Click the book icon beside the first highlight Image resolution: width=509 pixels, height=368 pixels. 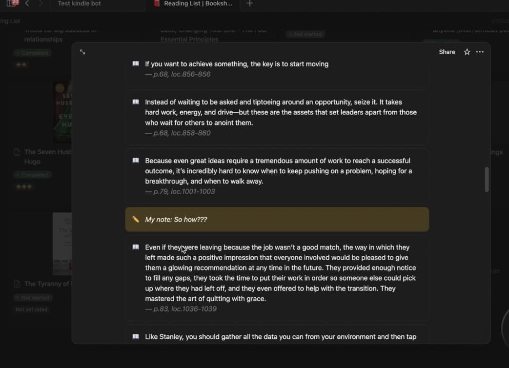[135, 63]
